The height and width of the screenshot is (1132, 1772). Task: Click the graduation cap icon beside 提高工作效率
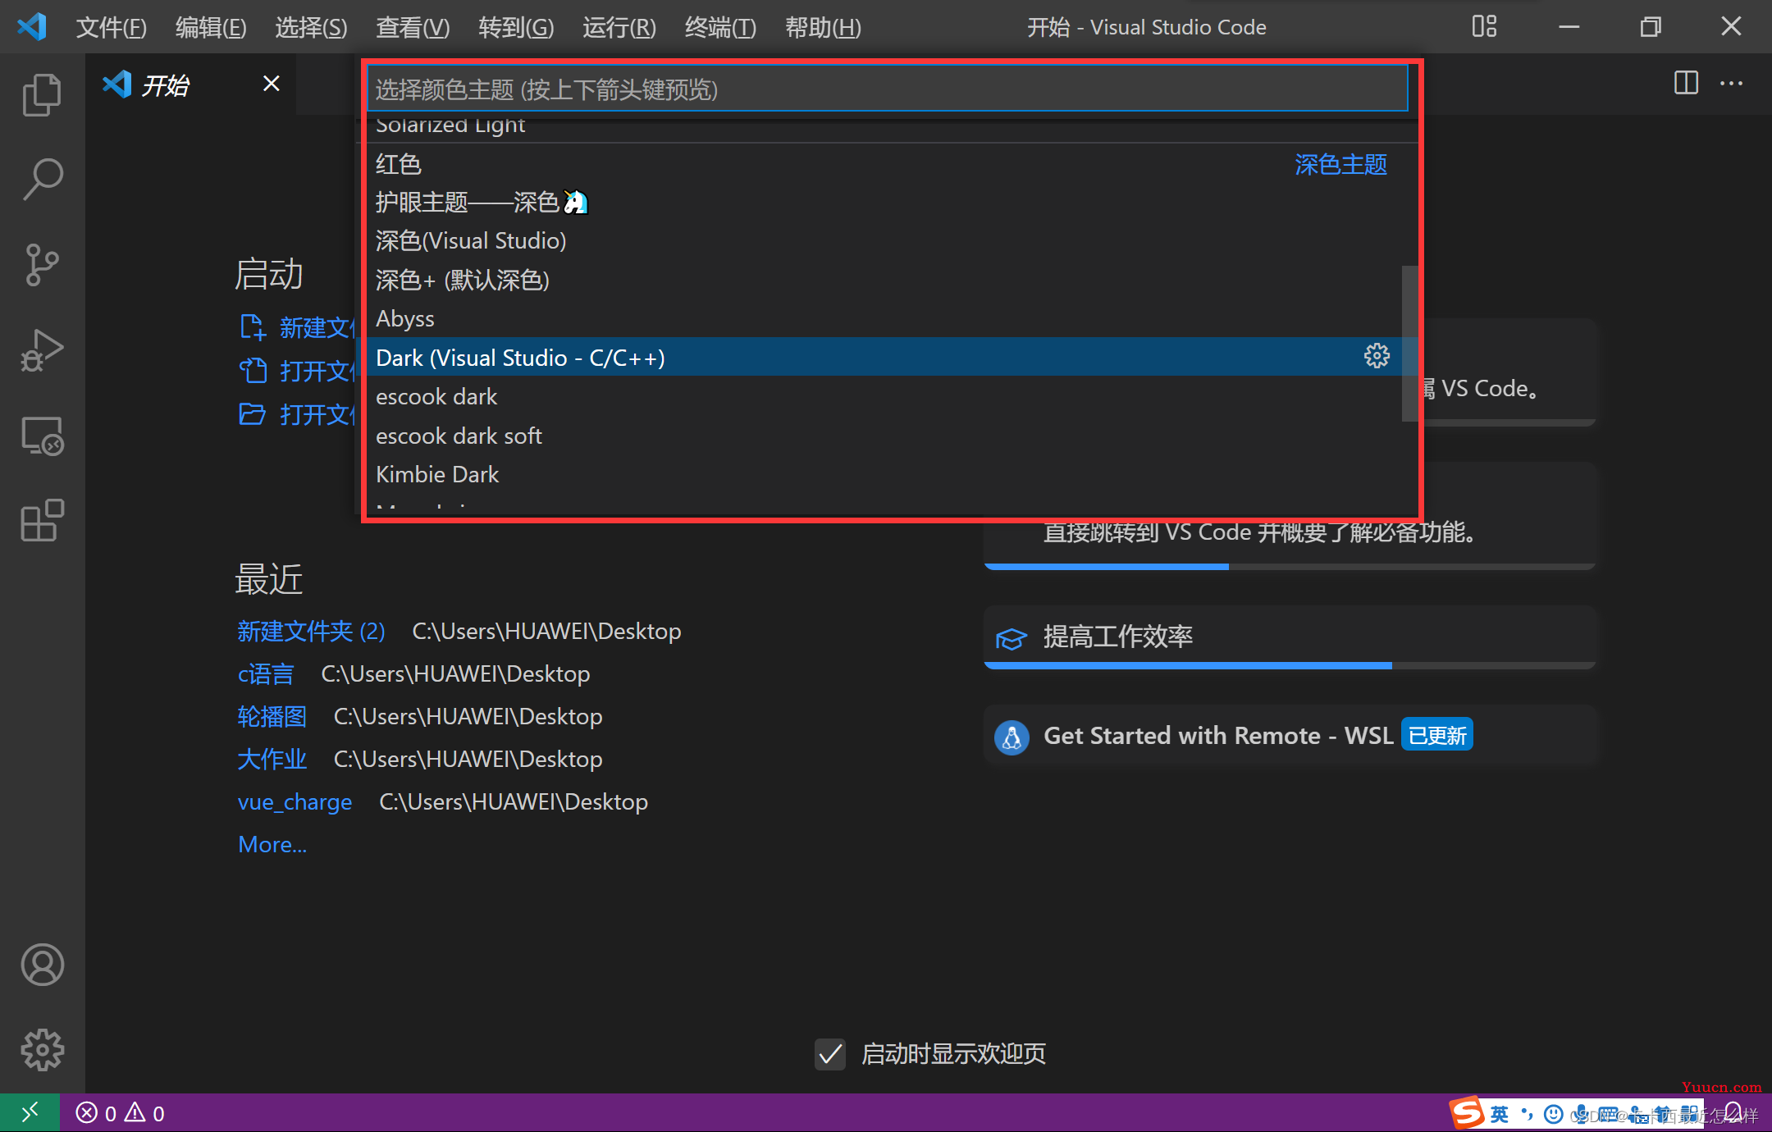(1012, 638)
